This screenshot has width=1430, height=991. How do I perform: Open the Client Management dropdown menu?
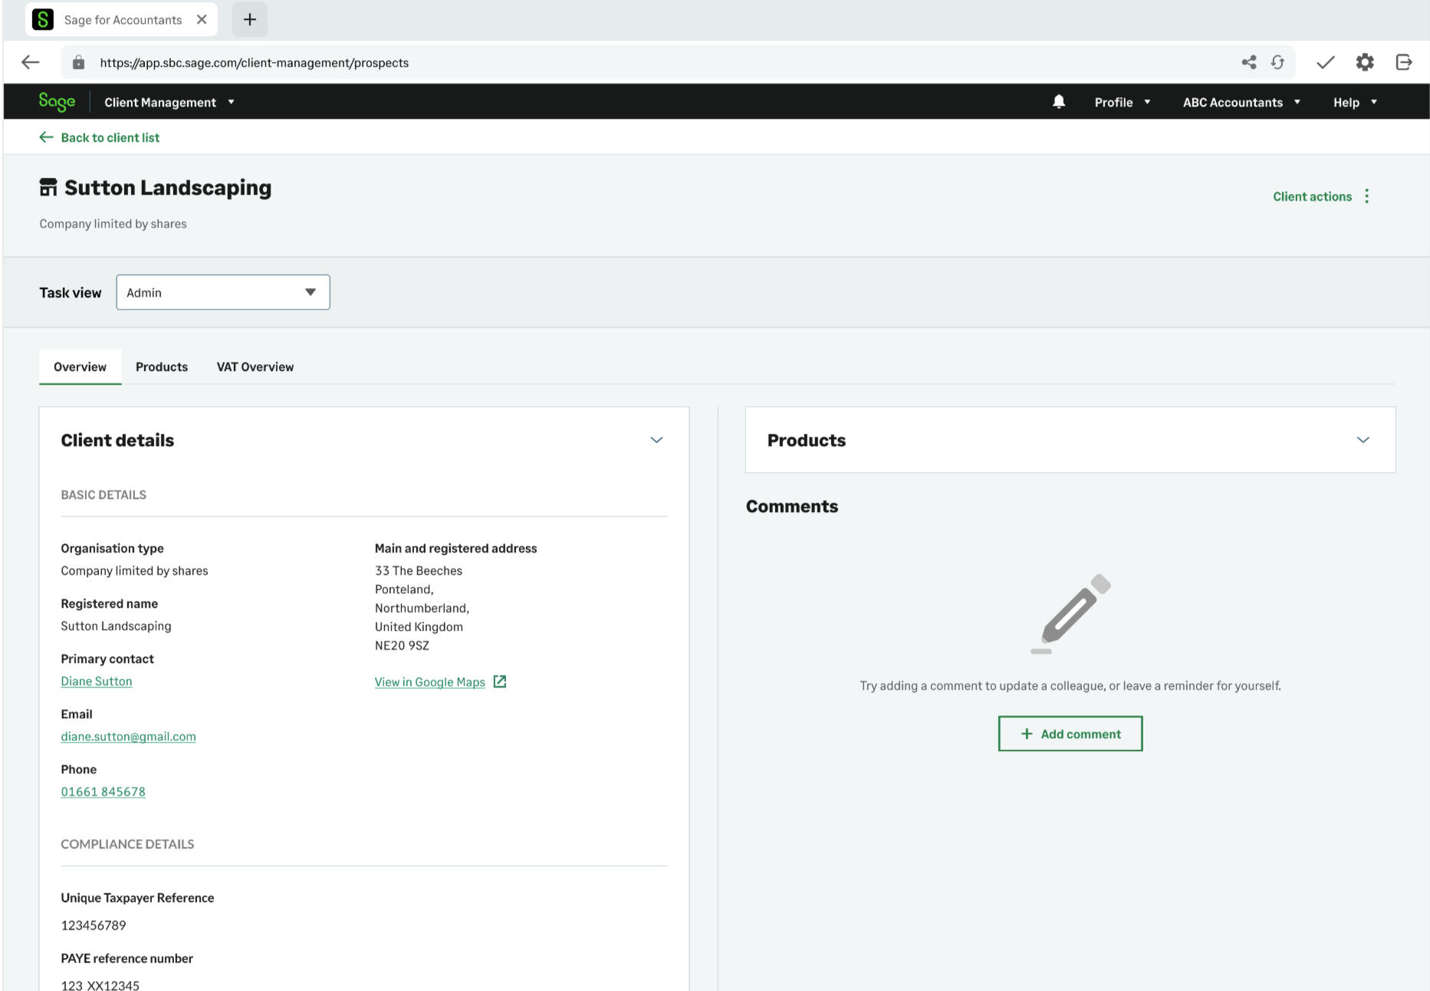coord(169,103)
